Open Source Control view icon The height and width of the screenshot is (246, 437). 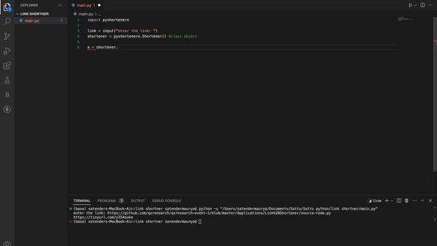click(x=7, y=36)
